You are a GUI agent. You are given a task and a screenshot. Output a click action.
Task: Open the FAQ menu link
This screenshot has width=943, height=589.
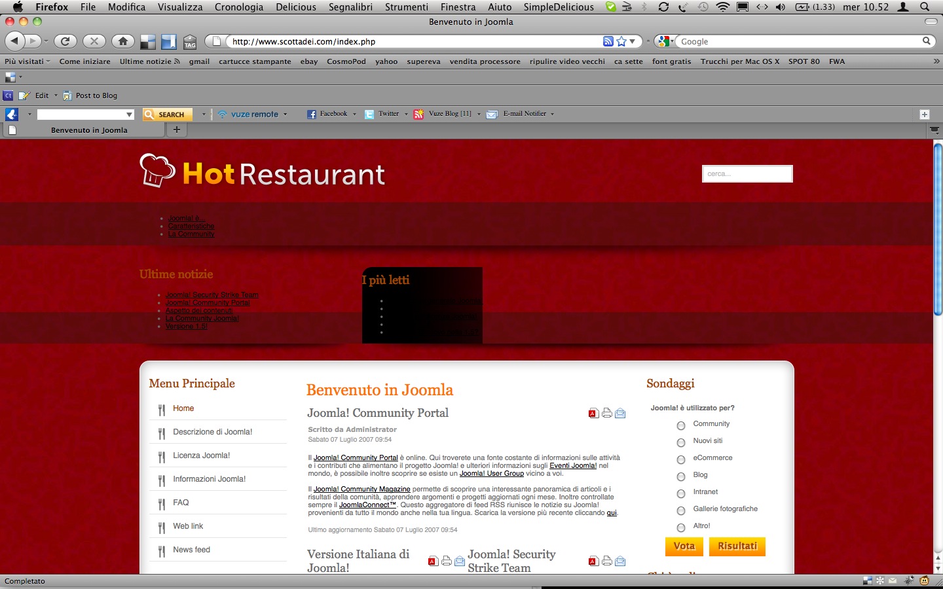(181, 503)
